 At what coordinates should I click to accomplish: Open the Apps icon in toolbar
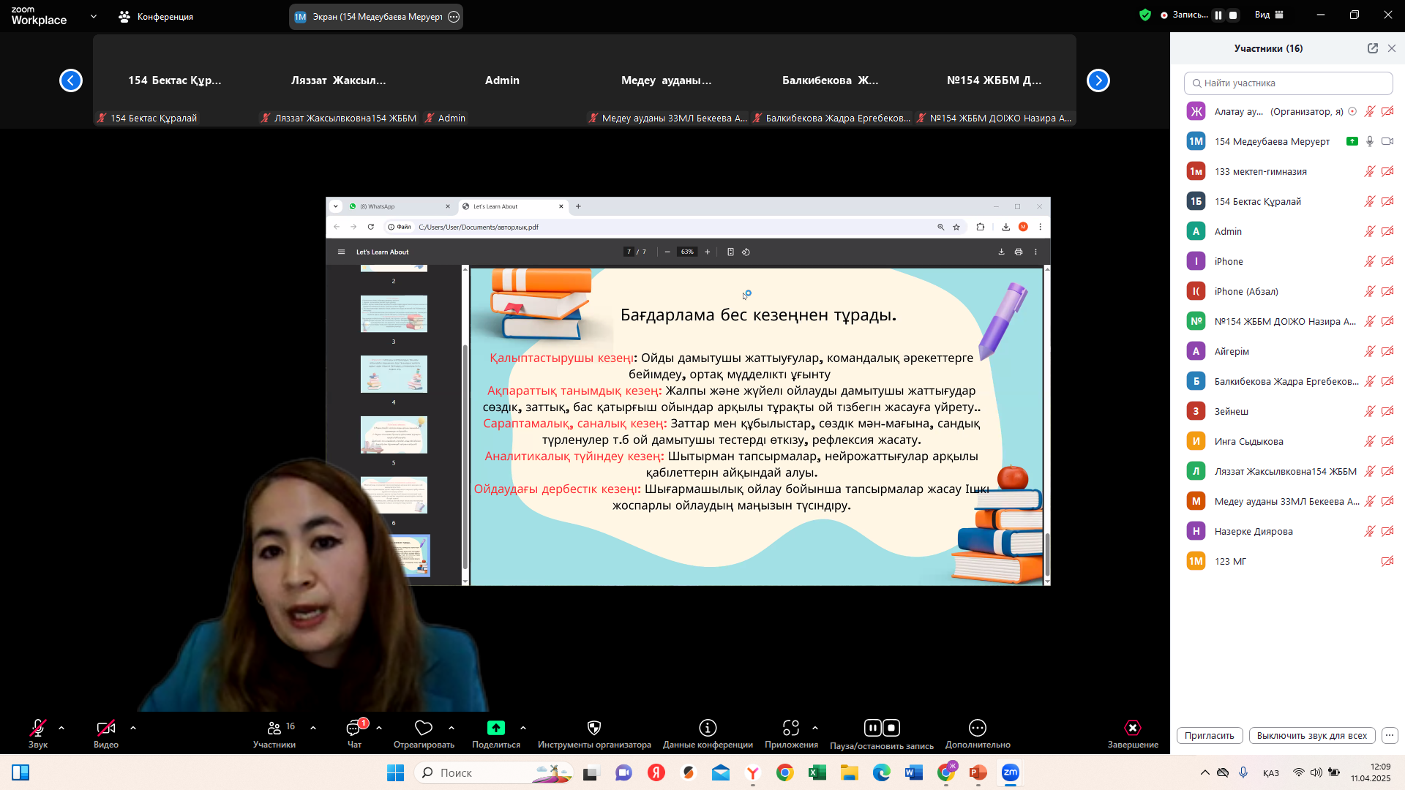pos(791,728)
